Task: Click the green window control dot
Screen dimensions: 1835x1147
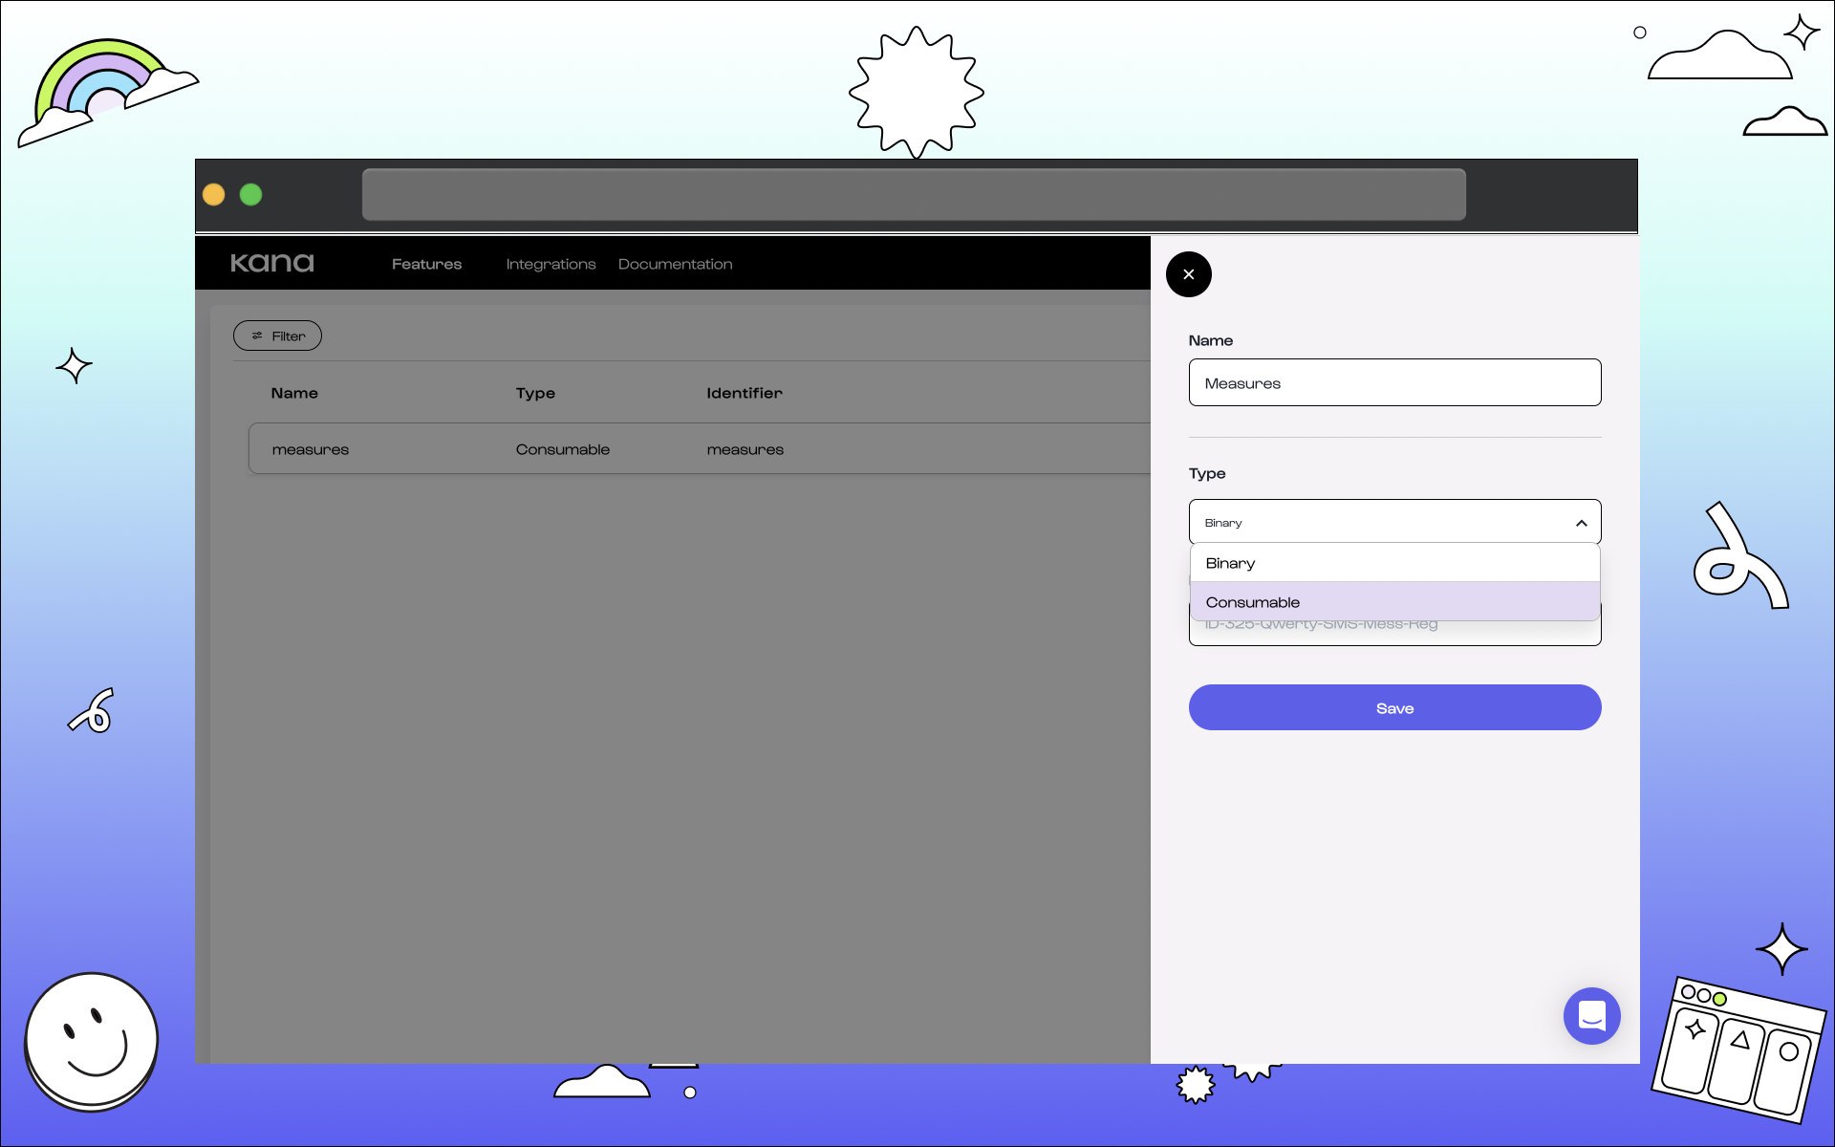Action: tap(251, 195)
